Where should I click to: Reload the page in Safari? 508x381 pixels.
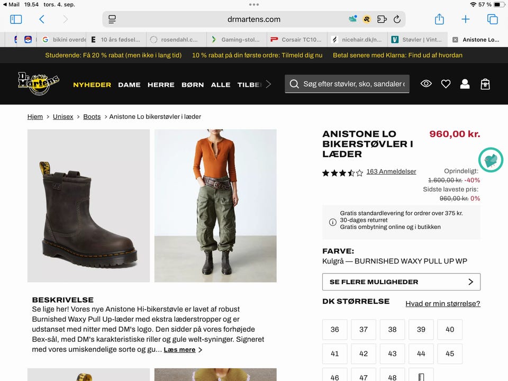(397, 19)
